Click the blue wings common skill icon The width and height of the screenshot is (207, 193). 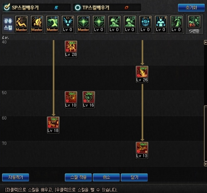coord(68,24)
